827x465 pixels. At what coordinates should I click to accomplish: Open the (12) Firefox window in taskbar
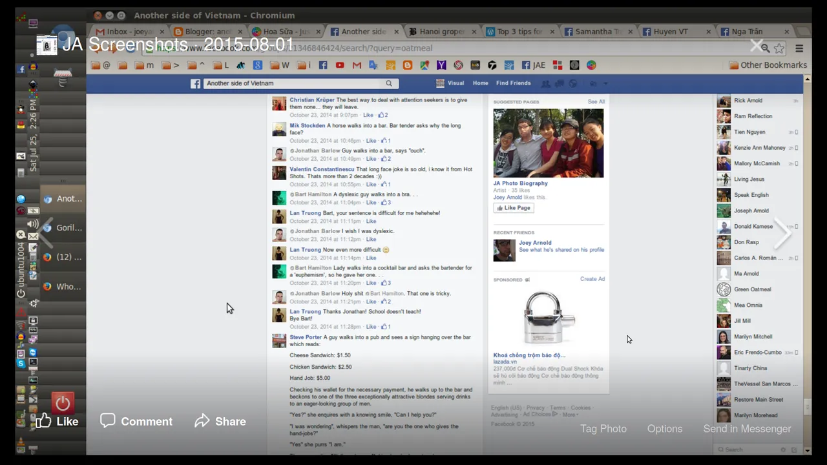pos(63,257)
